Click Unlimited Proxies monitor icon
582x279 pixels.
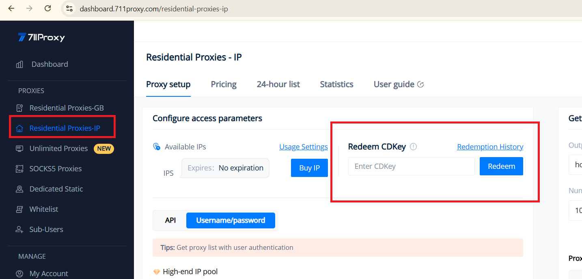[x=19, y=149]
